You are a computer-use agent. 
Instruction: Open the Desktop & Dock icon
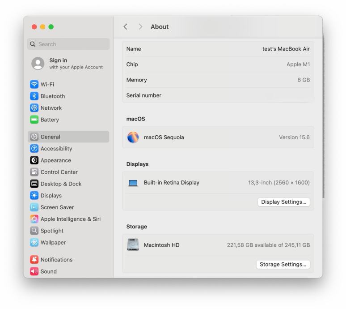point(34,184)
